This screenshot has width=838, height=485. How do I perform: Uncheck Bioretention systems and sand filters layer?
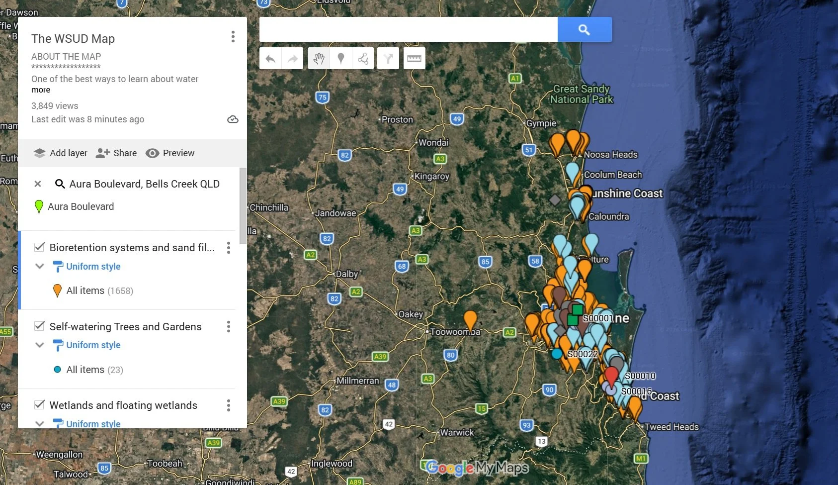point(40,247)
